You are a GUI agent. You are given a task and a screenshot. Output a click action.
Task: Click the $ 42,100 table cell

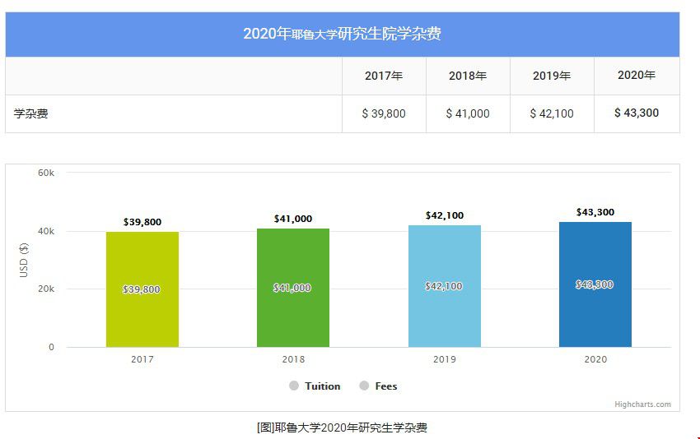point(552,113)
